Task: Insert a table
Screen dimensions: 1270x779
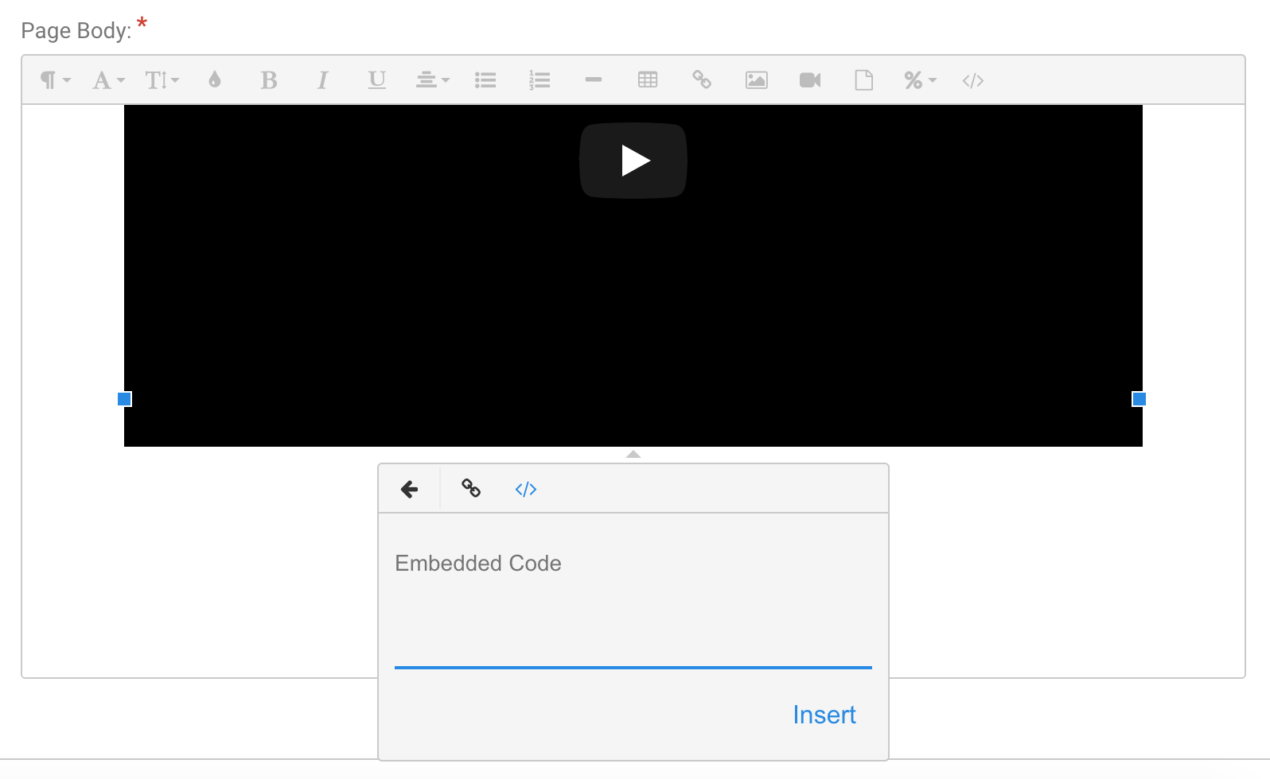Action: click(648, 80)
